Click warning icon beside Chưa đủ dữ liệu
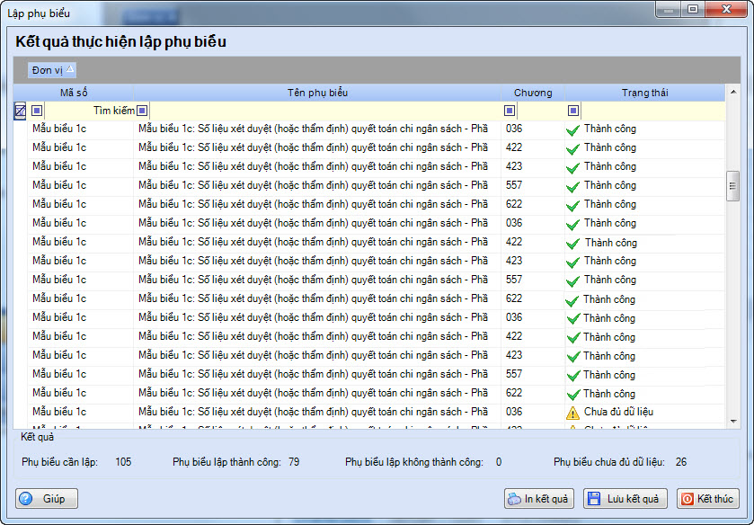 pyautogui.click(x=572, y=413)
